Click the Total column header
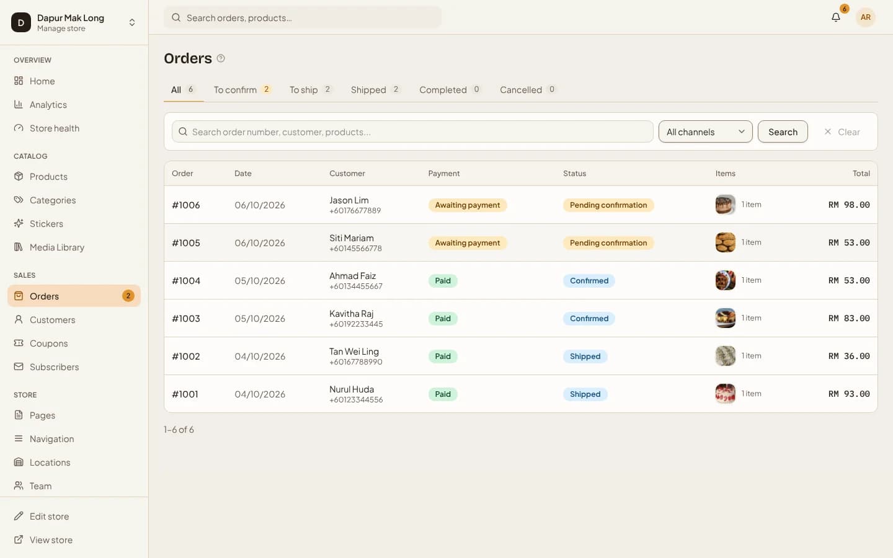 click(x=861, y=174)
